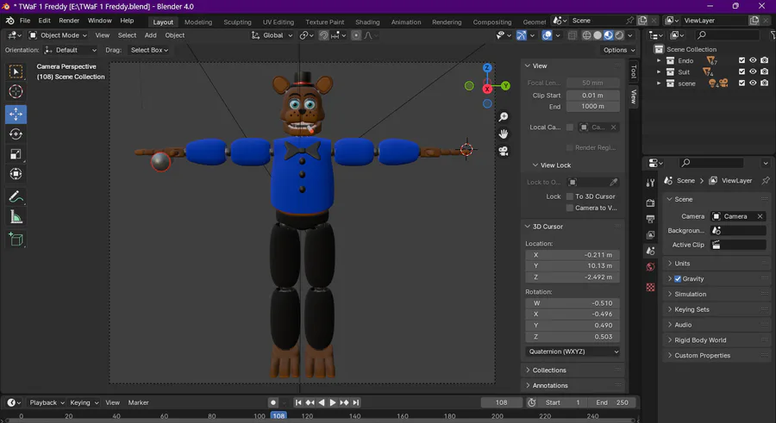Viewport: 776px width, 423px height.
Task: Open the Texture properties tab icon
Action: pyautogui.click(x=650, y=288)
